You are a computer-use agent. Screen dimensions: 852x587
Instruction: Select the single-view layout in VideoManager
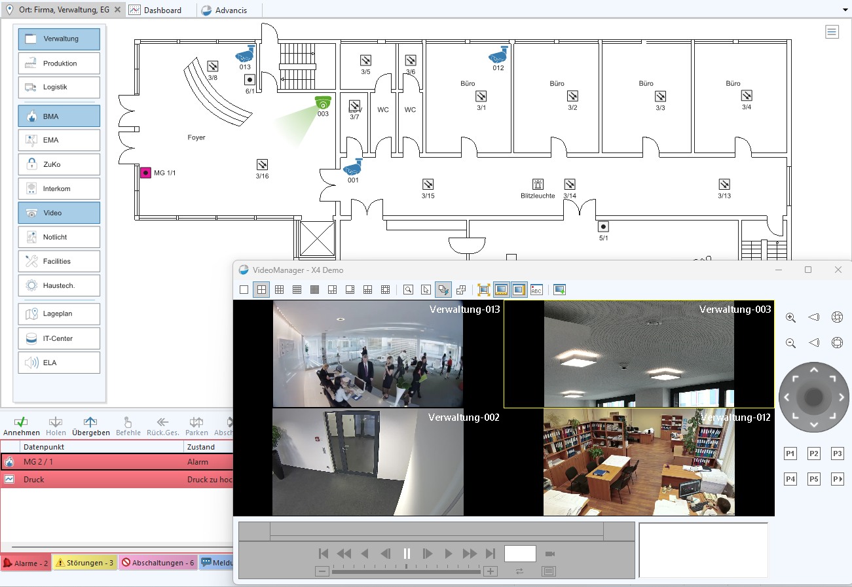tap(244, 289)
